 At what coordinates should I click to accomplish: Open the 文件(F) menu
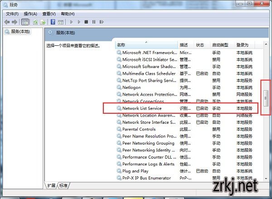pos(12,14)
